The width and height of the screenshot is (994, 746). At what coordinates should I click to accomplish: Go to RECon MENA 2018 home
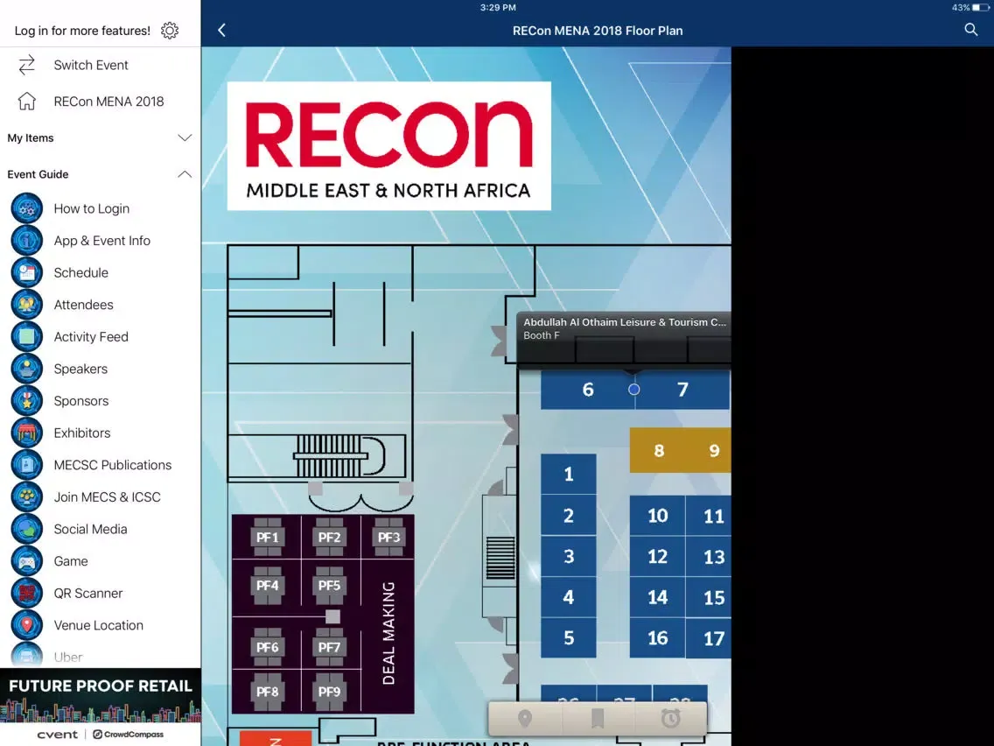pos(100,102)
